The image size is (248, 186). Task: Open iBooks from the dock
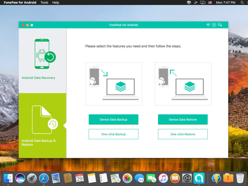click(175, 178)
